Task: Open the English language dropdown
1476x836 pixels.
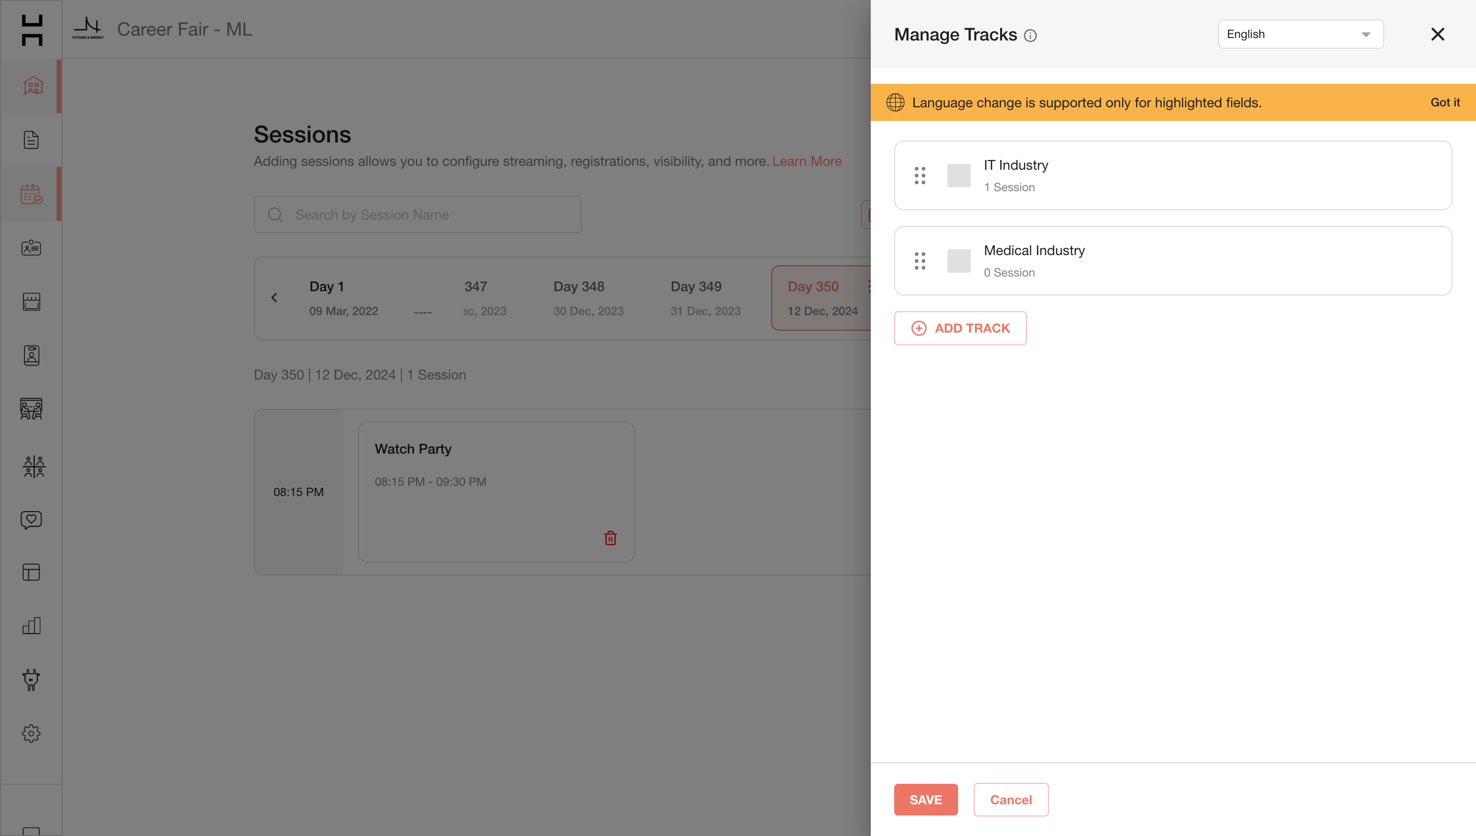Action: [1301, 34]
